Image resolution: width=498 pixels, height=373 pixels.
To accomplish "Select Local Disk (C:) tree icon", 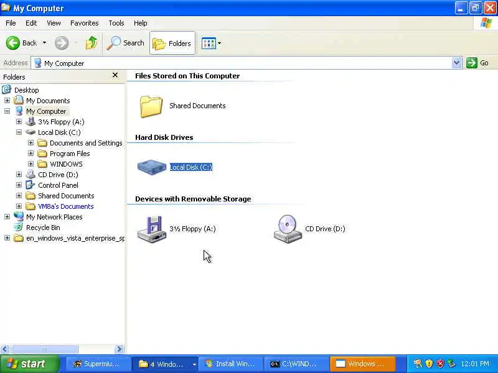I will click(x=31, y=132).
